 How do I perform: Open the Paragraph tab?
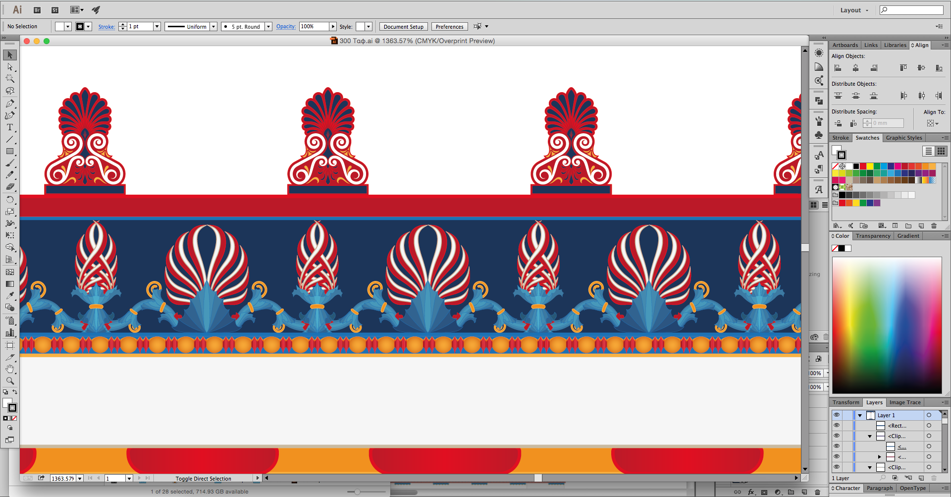[x=880, y=488]
